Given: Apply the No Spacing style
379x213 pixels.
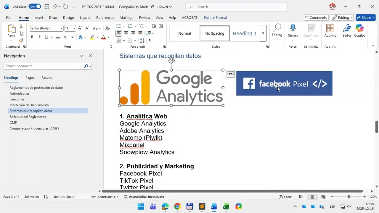Looking at the screenshot, I should pyautogui.click(x=215, y=33).
